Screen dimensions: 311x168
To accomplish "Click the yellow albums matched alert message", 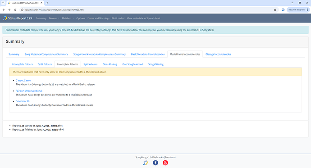I will click(155, 72).
